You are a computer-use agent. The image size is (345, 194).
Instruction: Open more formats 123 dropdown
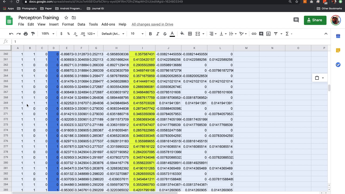tap(91, 34)
